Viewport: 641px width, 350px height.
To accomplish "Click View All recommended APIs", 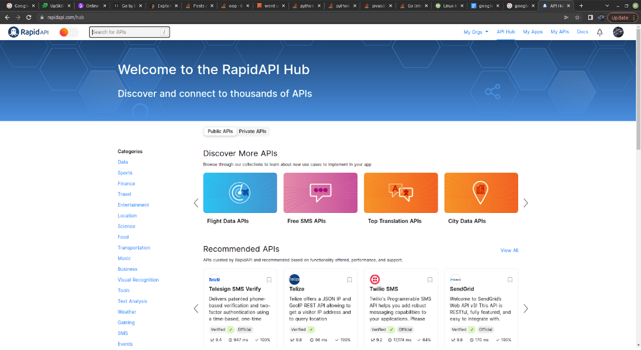I will pos(509,250).
